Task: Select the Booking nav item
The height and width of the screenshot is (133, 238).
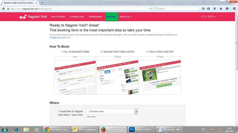Action: (x=112, y=16)
